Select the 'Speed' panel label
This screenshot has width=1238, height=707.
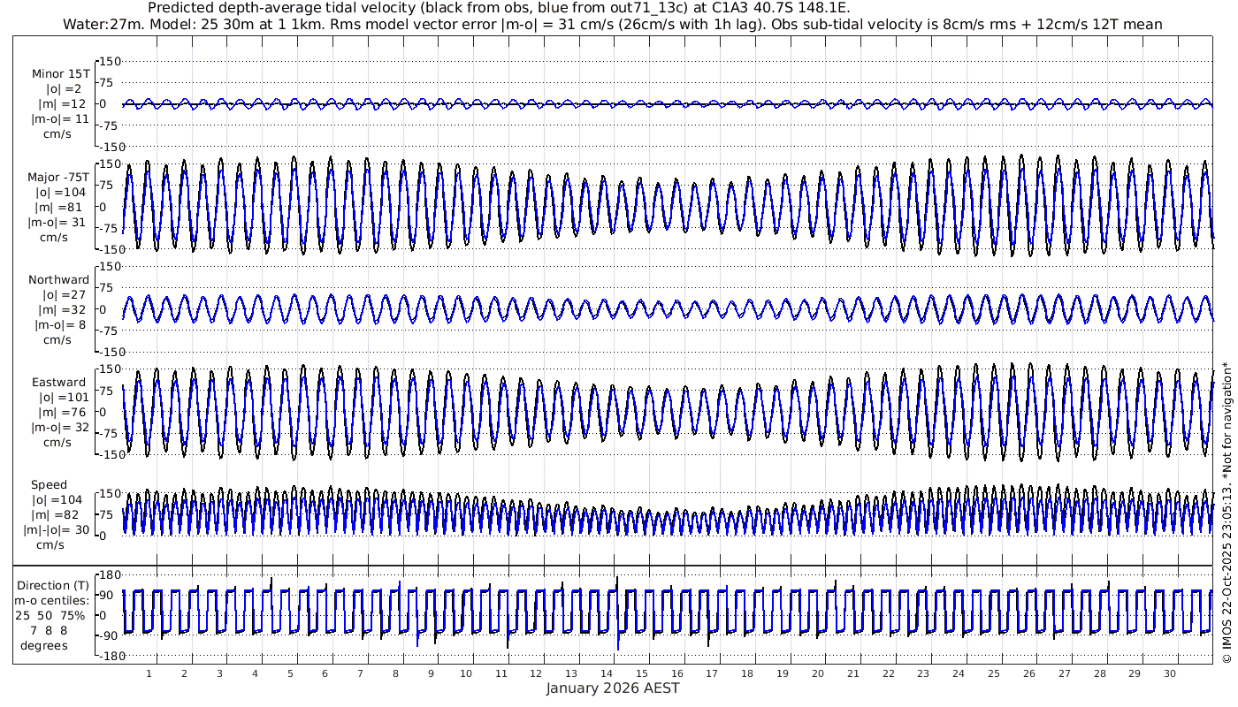(49, 485)
